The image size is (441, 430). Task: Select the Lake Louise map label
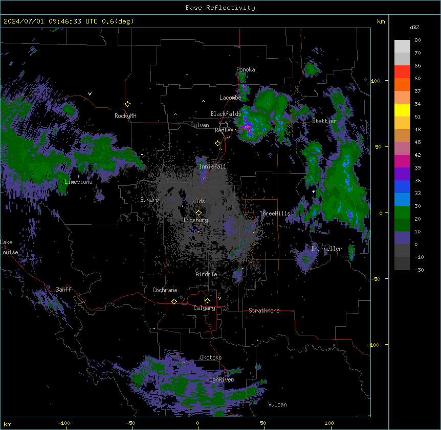click(9, 247)
